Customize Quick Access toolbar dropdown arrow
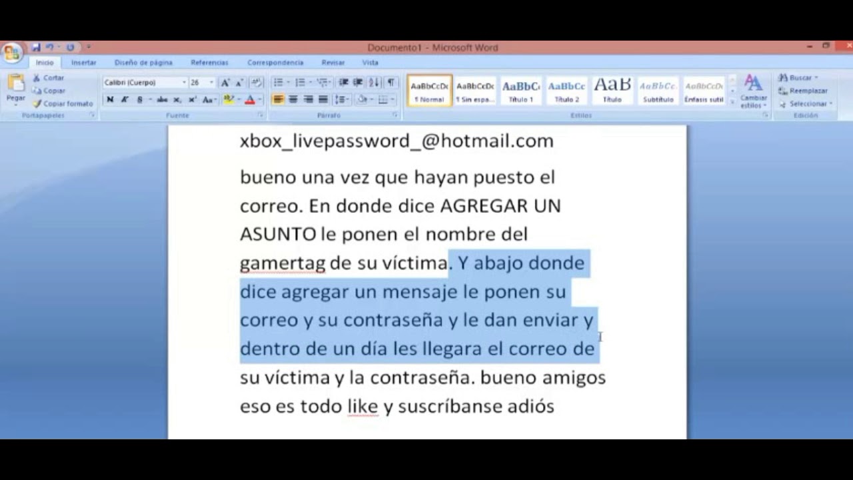This screenshot has height=480, width=853. click(x=89, y=47)
